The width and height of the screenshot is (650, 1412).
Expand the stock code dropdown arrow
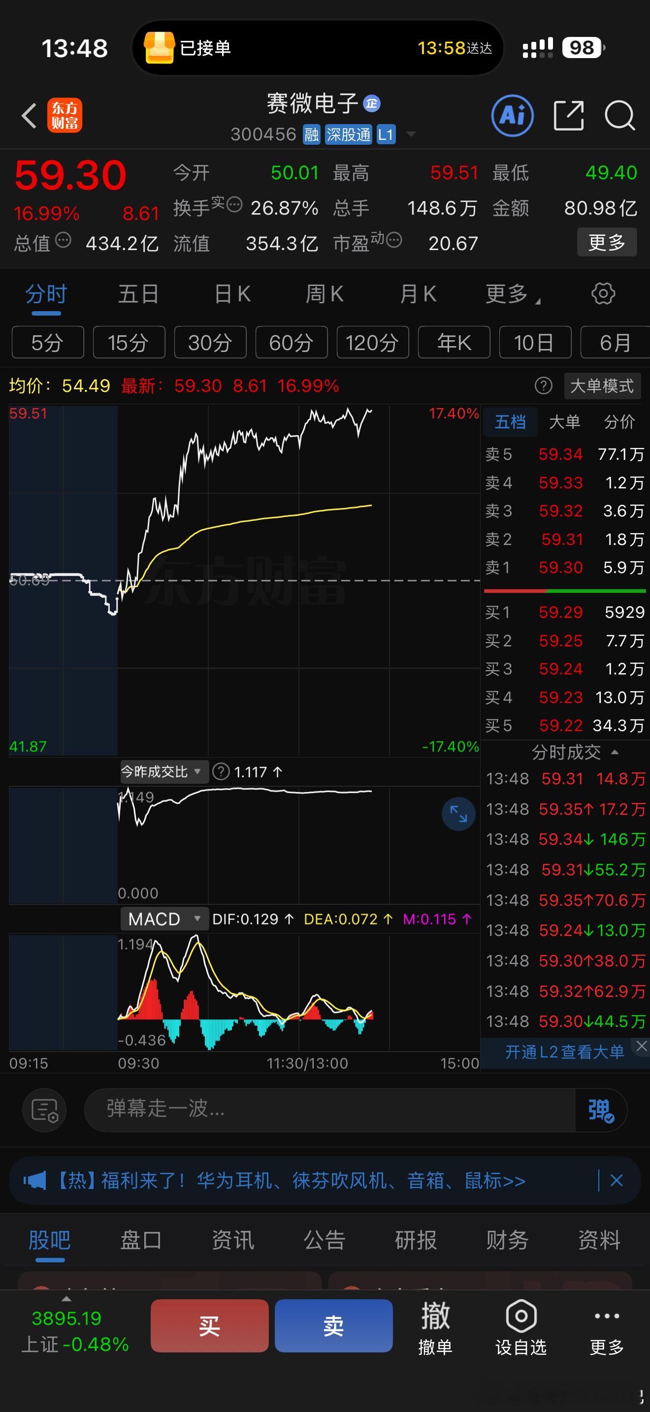click(411, 134)
